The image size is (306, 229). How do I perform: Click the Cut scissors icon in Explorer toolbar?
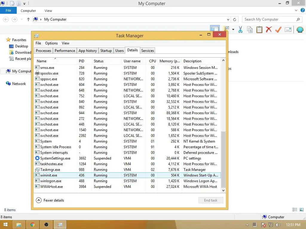240,30
